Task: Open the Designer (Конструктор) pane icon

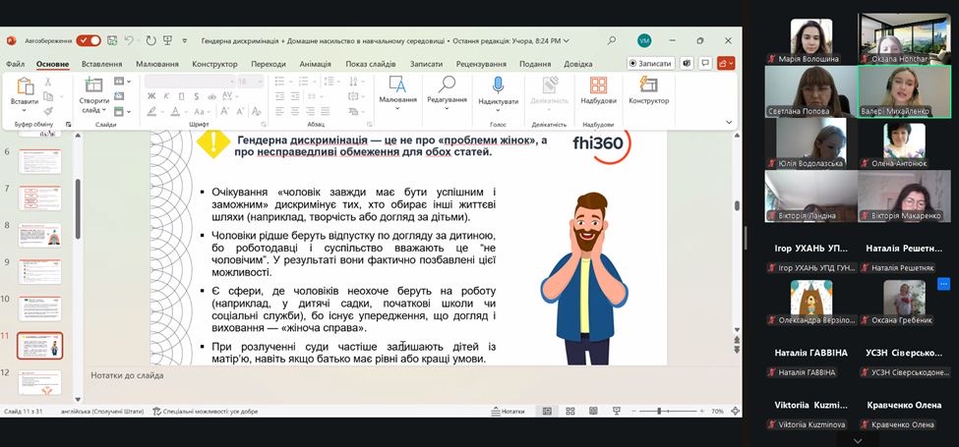Action: pos(648,86)
